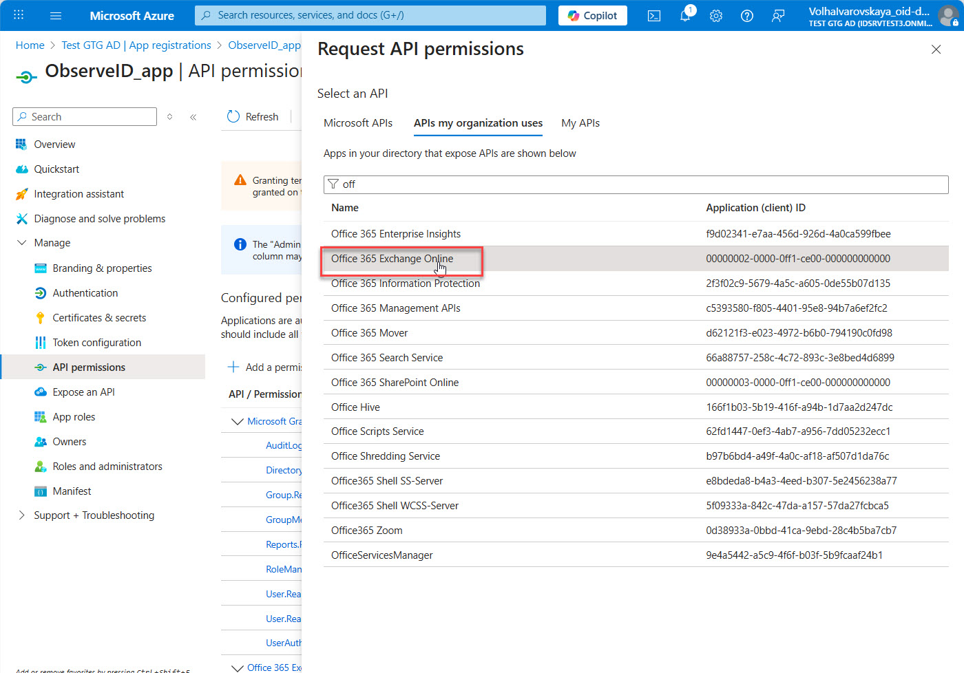Click the help question mark icon

747,16
